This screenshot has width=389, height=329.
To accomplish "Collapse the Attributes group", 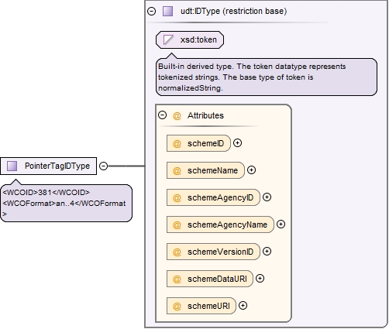I will tap(162, 115).
